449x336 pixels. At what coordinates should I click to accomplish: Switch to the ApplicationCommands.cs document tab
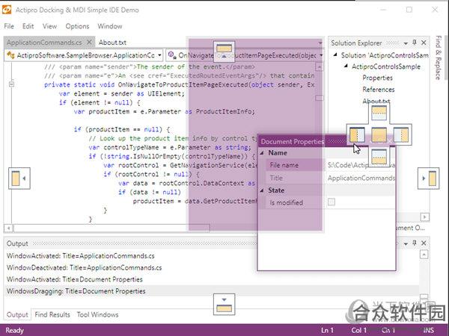44,43
